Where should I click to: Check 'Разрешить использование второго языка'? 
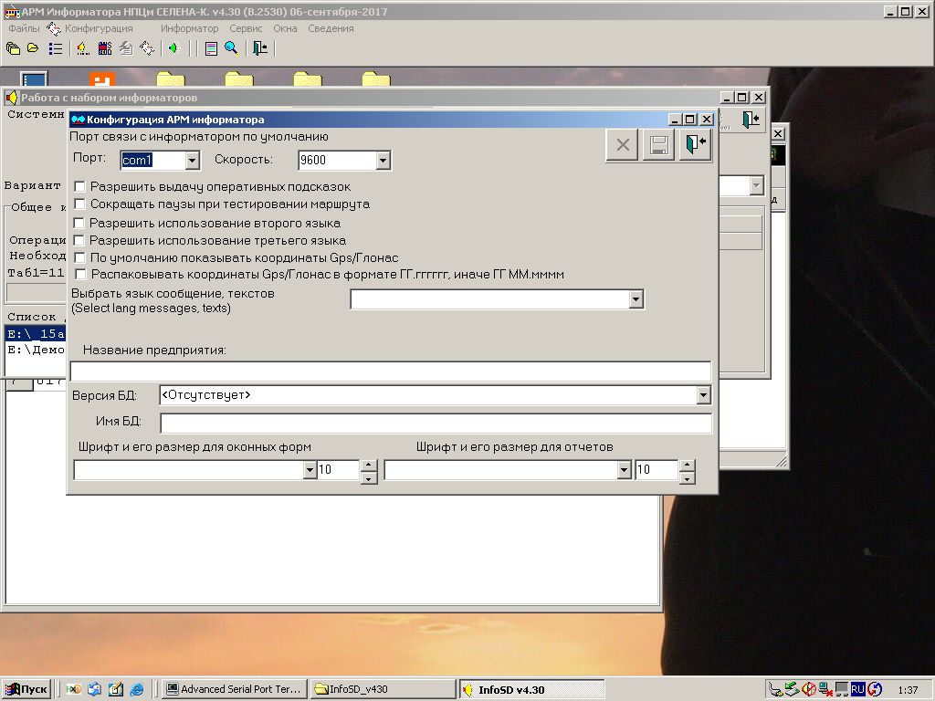pos(79,223)
